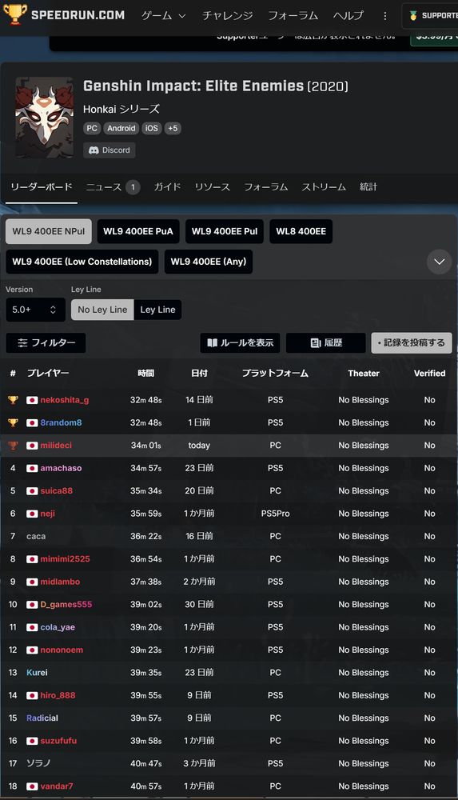The image size is (458, 800).
Task: Click the Japan flag beside neji
Action: pos(32,514)
